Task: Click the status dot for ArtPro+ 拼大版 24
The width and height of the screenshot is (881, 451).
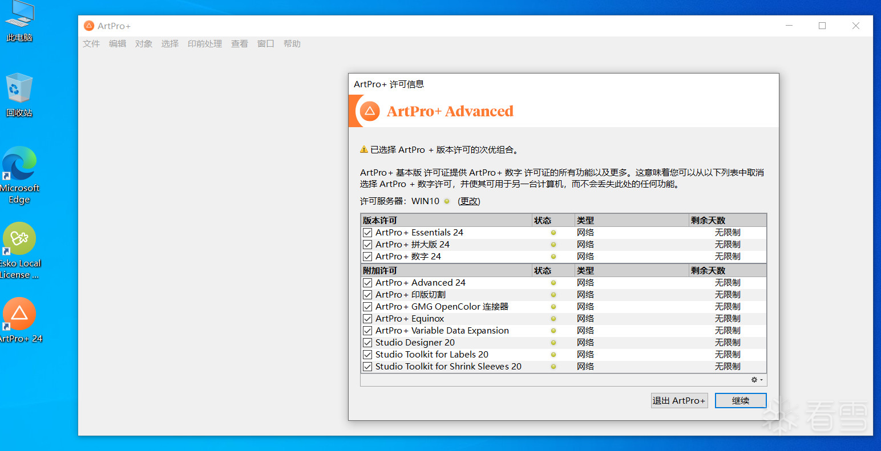Action: 553,245
